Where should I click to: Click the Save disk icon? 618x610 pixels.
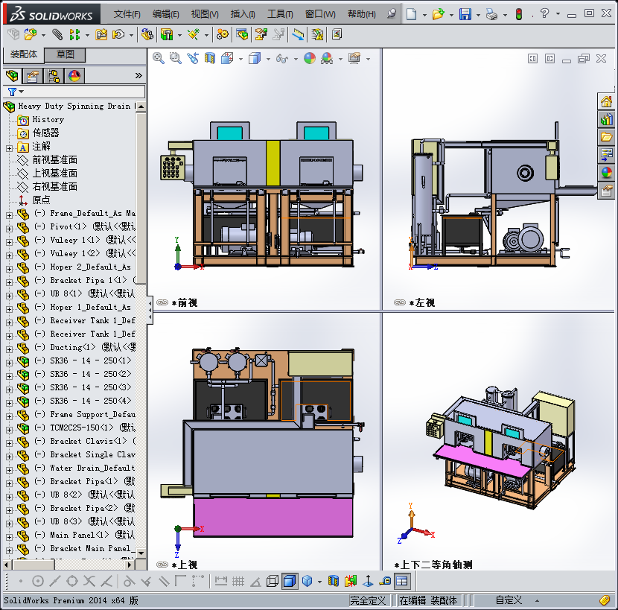465,14
